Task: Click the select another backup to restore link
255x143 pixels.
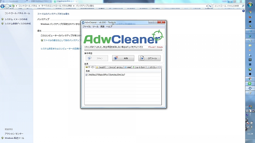Action: click(62, 40)
